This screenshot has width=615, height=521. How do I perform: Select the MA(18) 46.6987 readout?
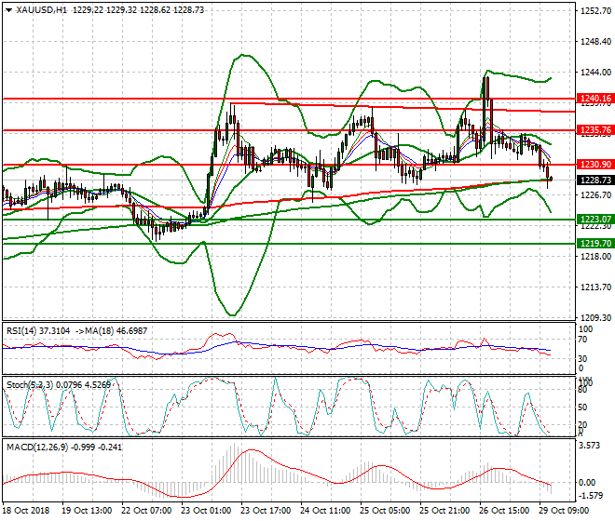tap(116, 331)
